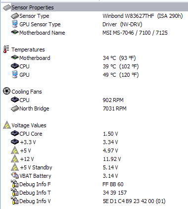Select the GPU temperature entry
The height and width of the screenshot is (209, 188).
[x=94, y=75]
